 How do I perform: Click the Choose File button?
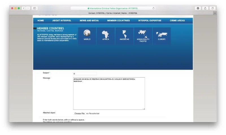pyautogui.click(x=79, y=113)
